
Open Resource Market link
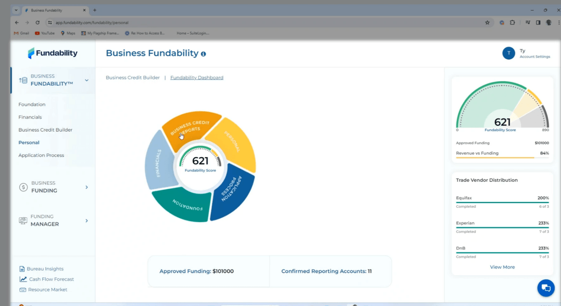click(x=48, y=290)
